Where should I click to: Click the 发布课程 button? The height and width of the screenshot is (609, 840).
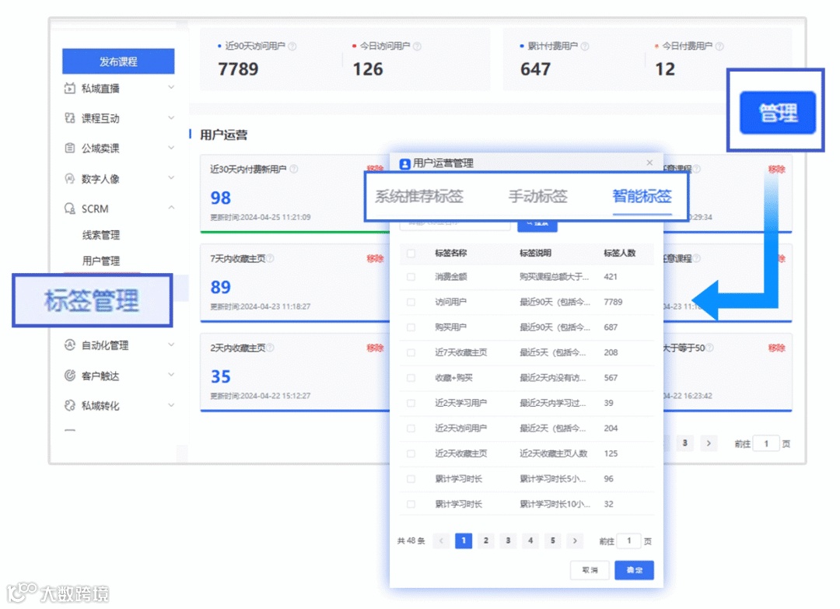tap(118, 61)
